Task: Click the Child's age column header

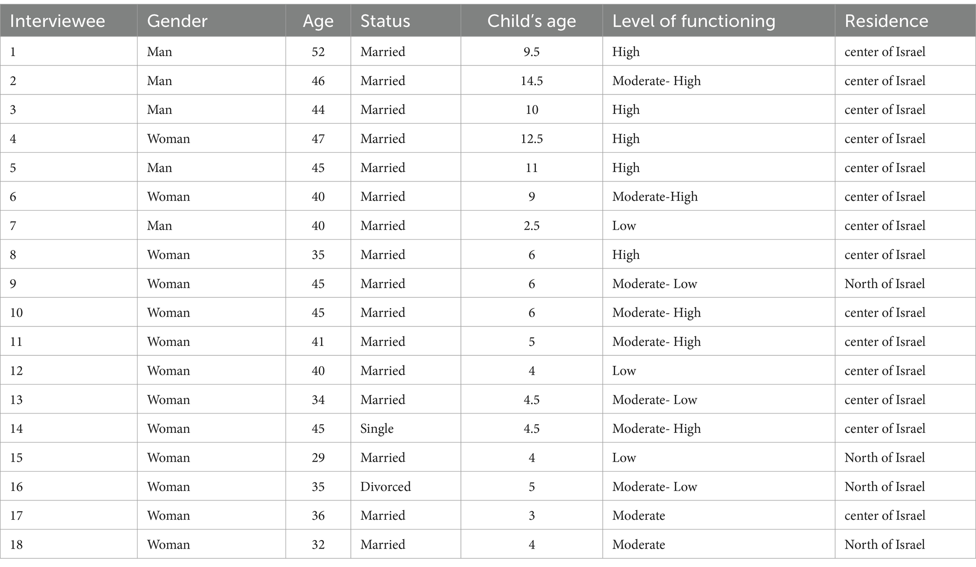Action: (532, 21)
